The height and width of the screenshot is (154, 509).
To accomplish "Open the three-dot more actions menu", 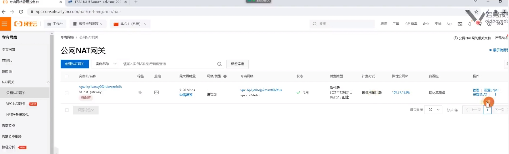I will [495, 95].
